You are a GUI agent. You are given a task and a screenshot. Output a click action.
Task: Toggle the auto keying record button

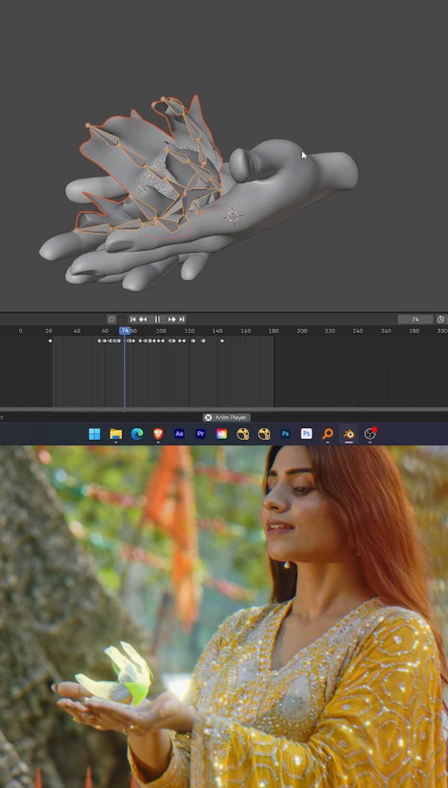pos(111,319)
